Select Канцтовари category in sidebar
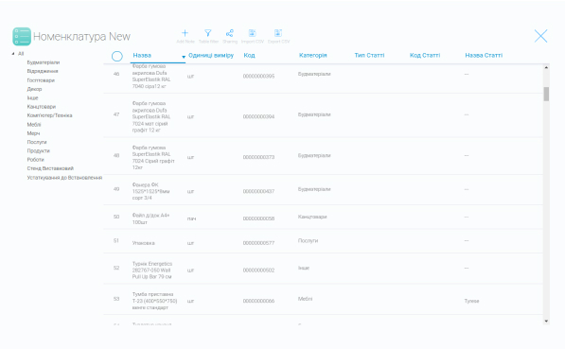The image size is (565, 349). pos(42,107)
